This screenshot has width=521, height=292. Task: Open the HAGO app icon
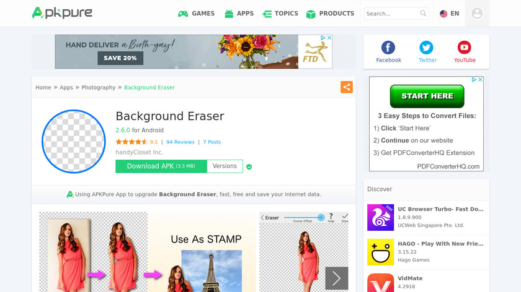click(380, 252)
